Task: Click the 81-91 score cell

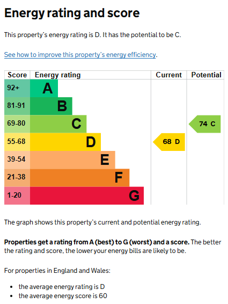Action: point(17,106)
